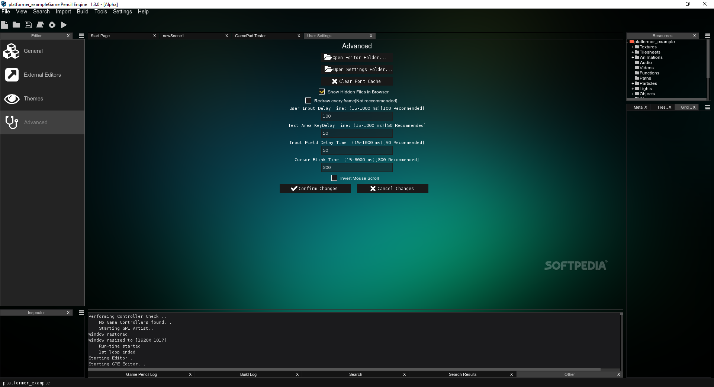Select the Functions folder in Resources
This screenshot has width=714, height=387.
pyautogui.click(x=647, y=73)
